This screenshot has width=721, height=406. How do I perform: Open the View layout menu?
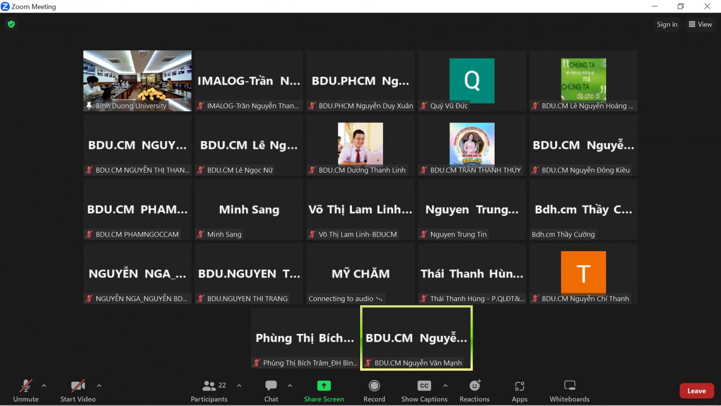click(x=700, y=25)
